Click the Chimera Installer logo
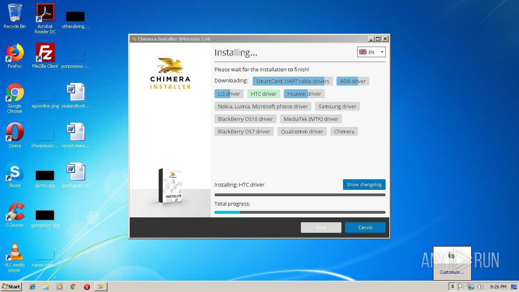 pyautogui.click(x=170, y=73)
